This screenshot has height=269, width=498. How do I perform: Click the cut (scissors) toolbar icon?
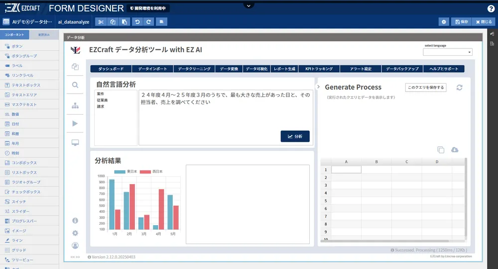101,22
